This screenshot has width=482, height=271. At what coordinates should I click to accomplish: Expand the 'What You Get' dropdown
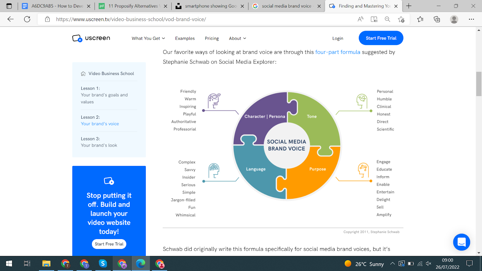148,39
